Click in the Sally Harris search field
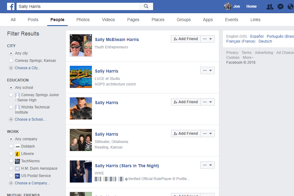Viewport: 294px width, 196px height. click(x=78, y=6)
